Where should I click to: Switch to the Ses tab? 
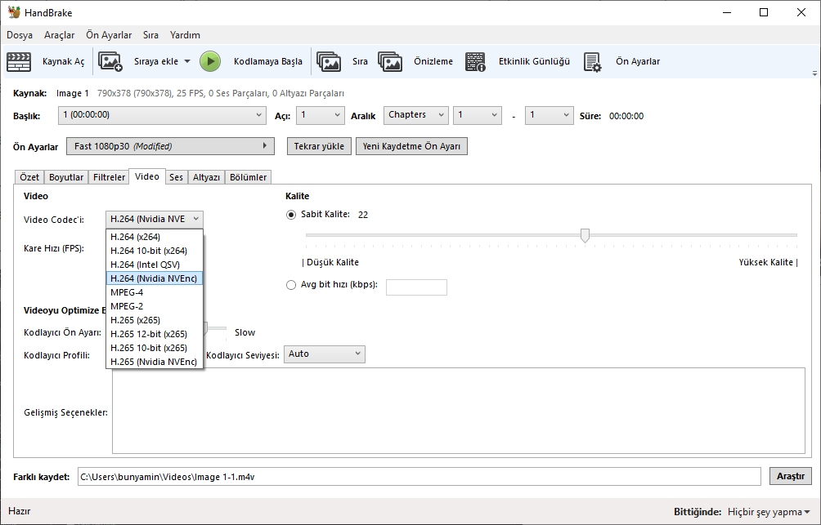pos(176,176)
